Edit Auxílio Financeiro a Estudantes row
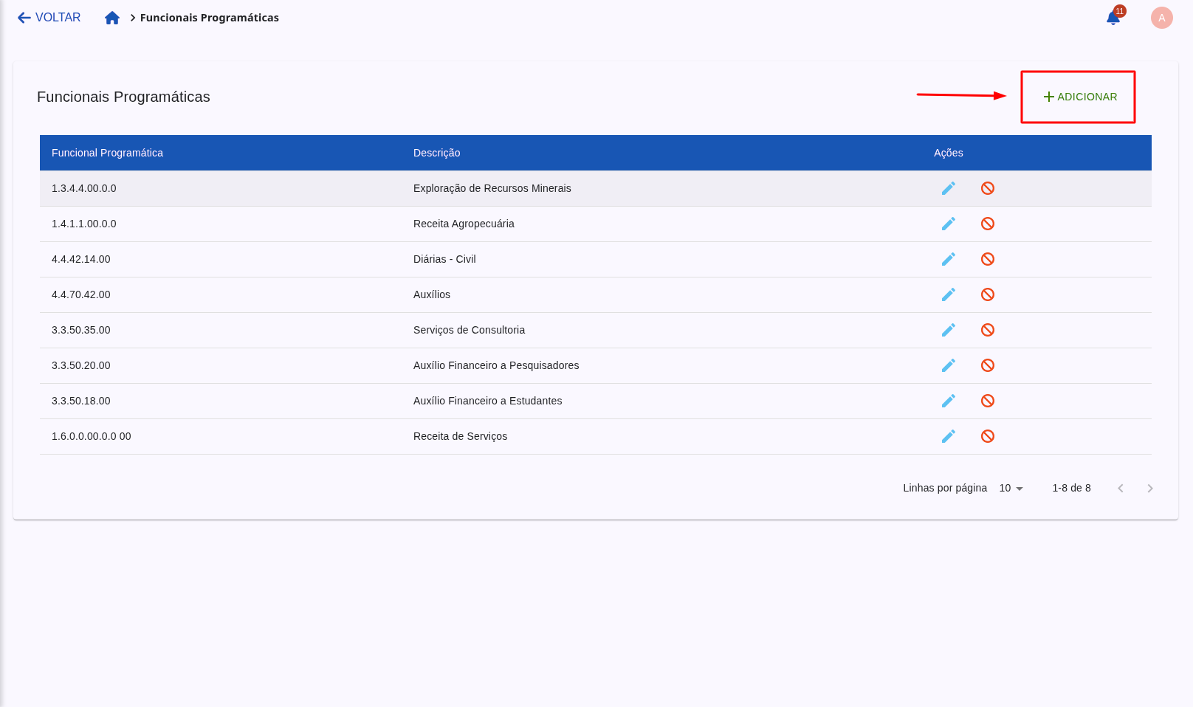 [x=949, y=401]
